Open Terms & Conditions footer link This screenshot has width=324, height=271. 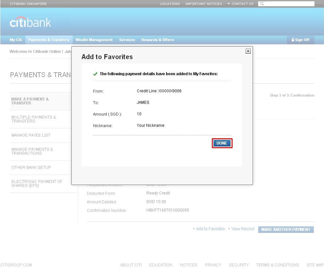(277, 265)
